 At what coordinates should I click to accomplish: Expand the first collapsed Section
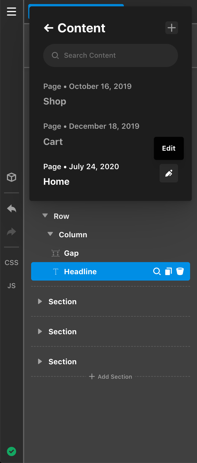click(x=40, y=301)
